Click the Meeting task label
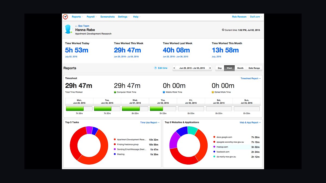Screen dimensions: 326x183 [x=121, y=154]
